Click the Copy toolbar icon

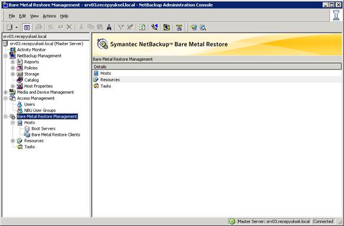pyautogui.click(x=90, y=27)
